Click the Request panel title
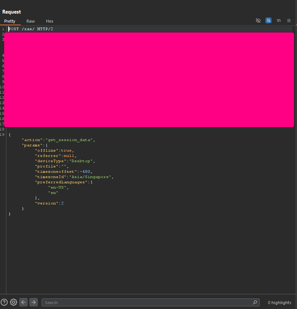Screen dimensions: 297x309 (x=12, y=12)
